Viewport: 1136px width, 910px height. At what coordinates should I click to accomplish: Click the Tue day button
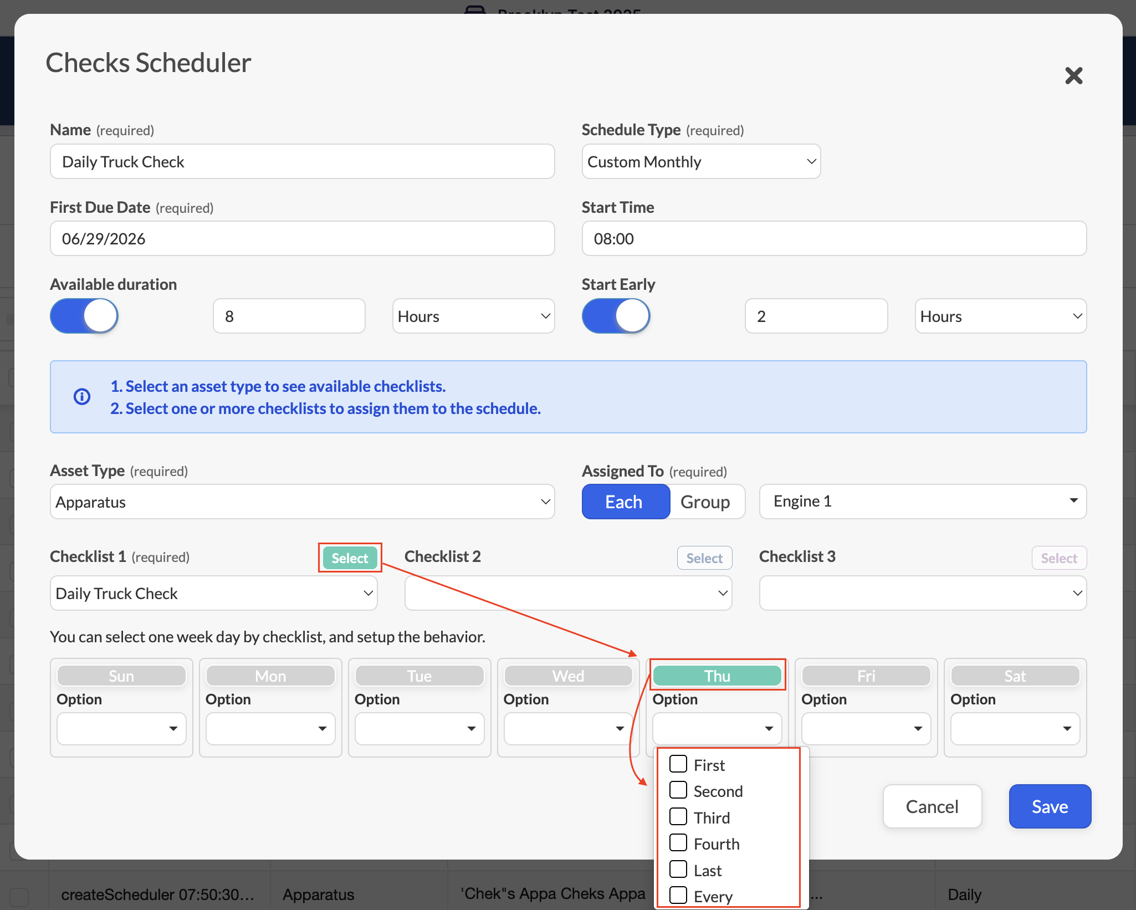(419, 676)
